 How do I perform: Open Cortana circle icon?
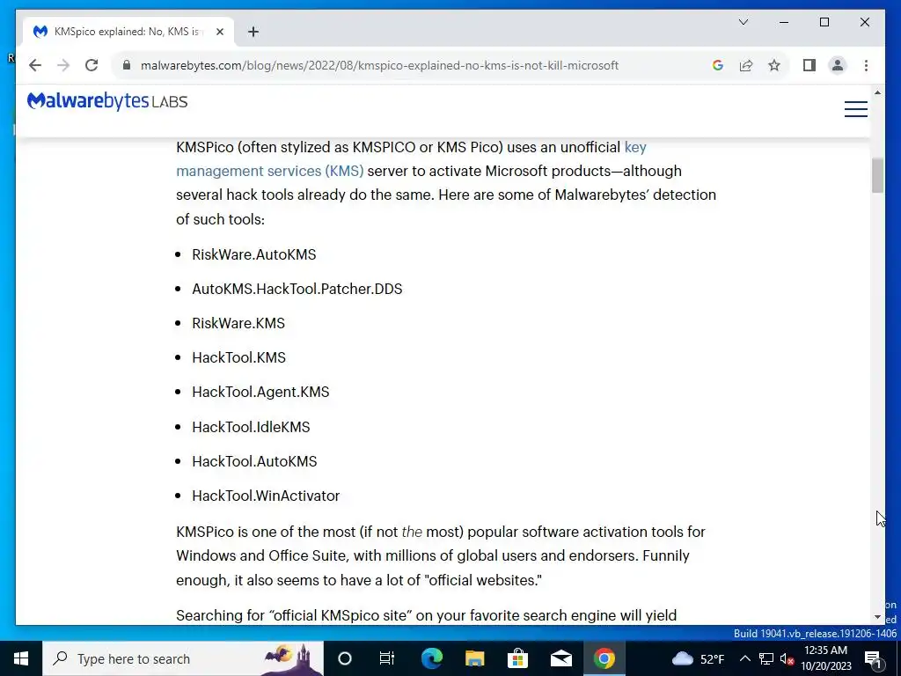345,658
